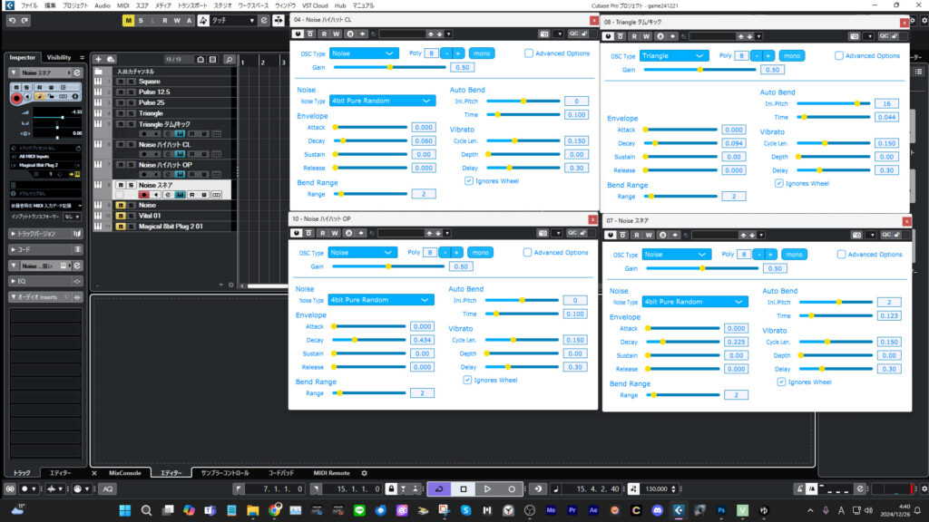Viewport: 929px width, 522px height.
Task: Click record enable on Noise スネア track
Action: (x=143, y=194)
